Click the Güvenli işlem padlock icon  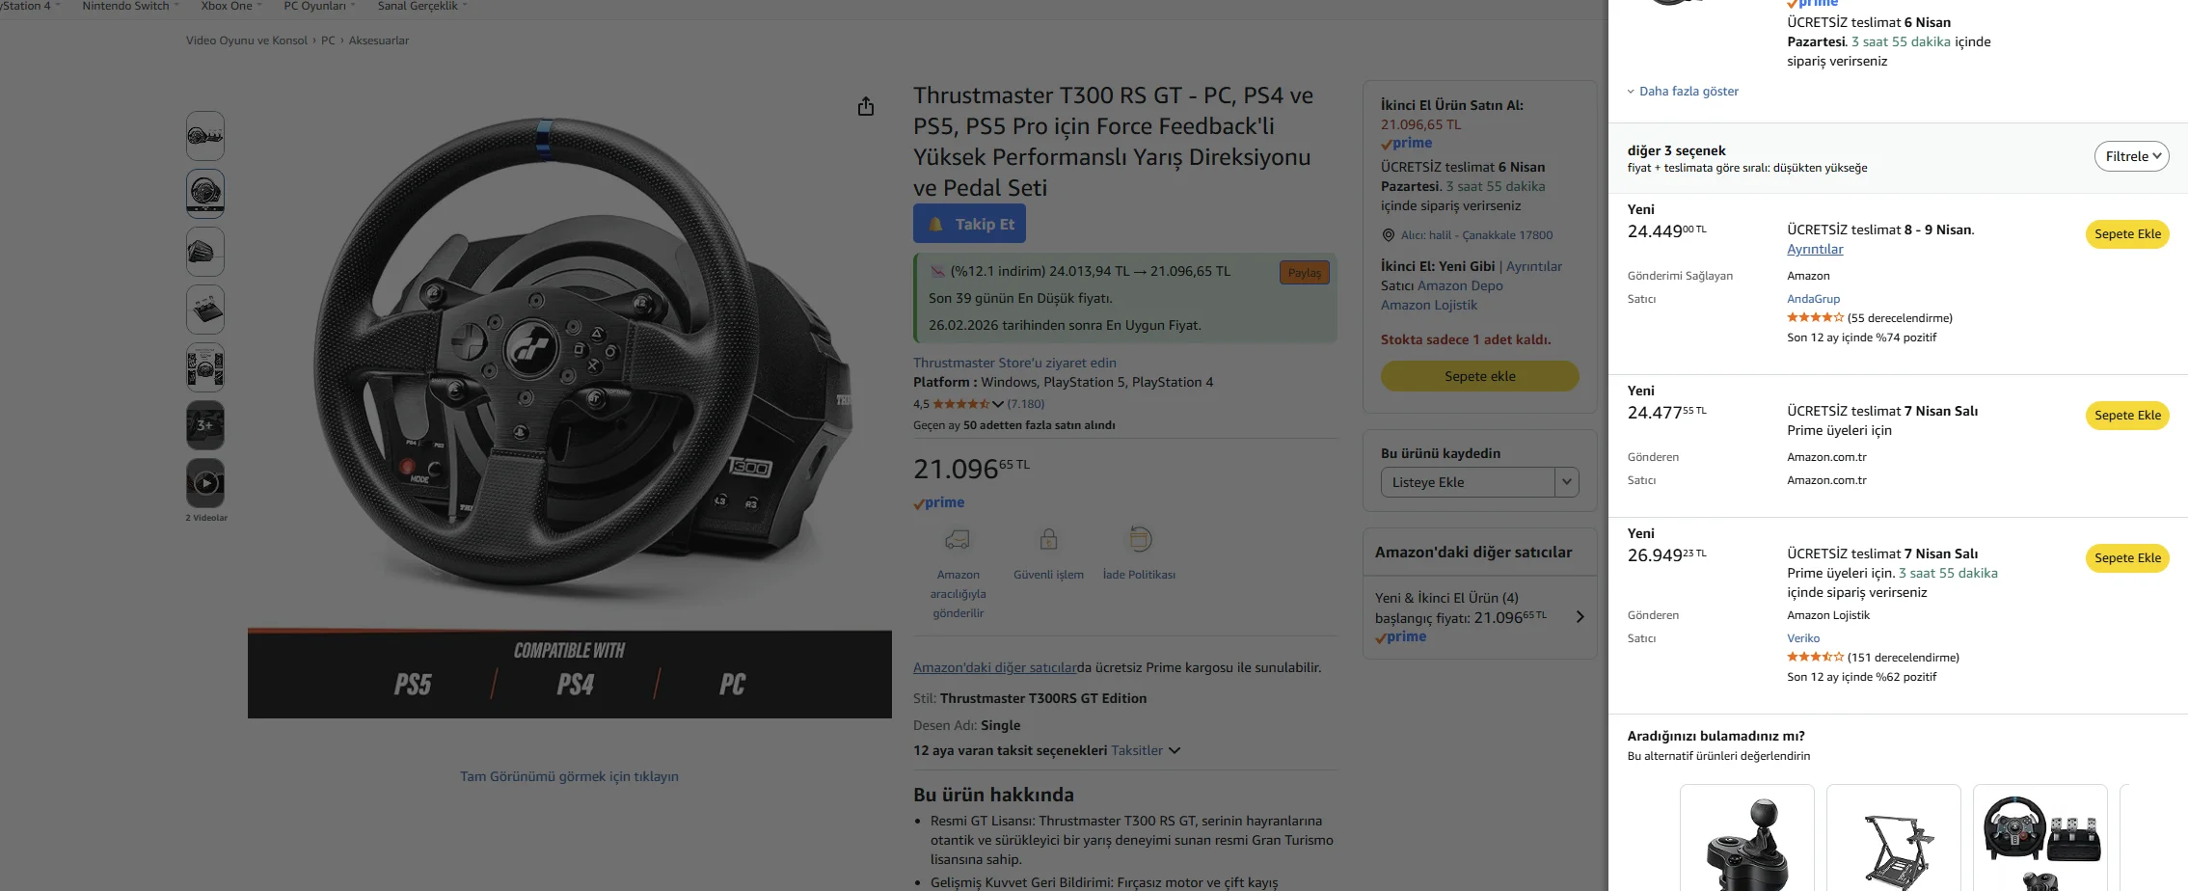click(x=1048, y=538)
